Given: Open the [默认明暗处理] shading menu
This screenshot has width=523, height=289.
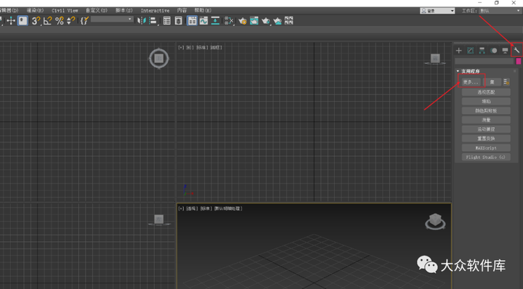Looking at the screenshot, I should [228, 208].
